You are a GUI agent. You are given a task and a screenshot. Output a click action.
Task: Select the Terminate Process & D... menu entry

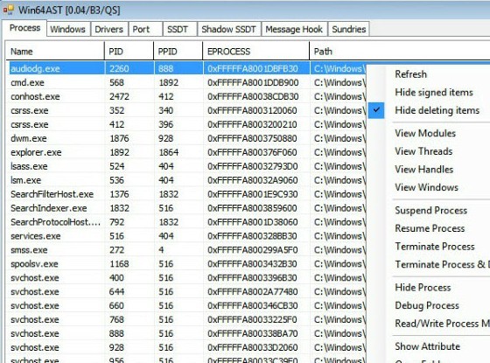pos(442,264)
